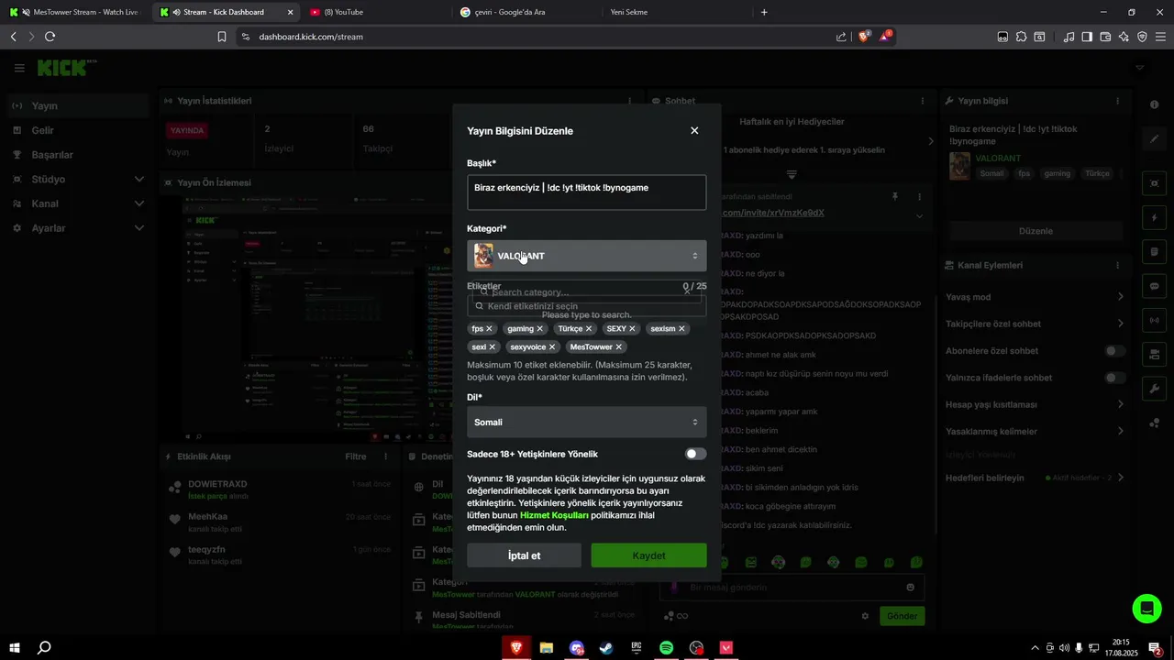Toggle Abonelere özel sohbet switch

tap(1115, 351)
